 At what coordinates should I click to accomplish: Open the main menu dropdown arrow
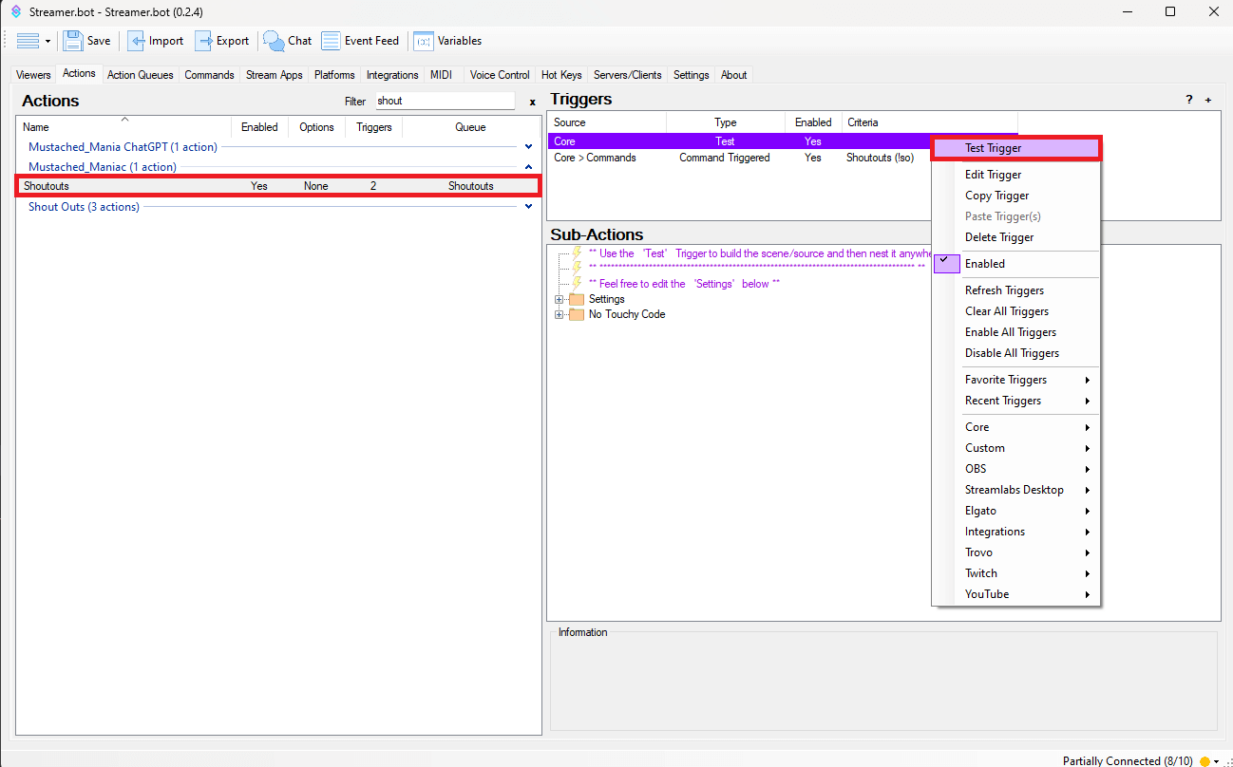[x=47, y=42]
